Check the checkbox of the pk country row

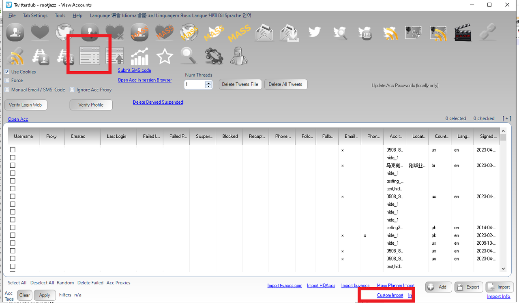(x=13, y=235)
